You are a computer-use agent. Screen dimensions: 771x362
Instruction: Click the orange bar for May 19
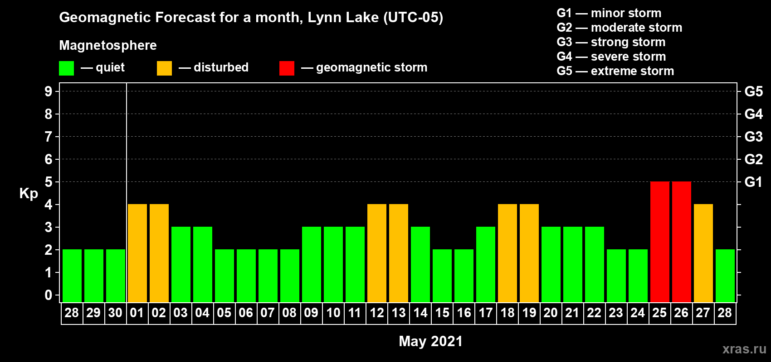click(x=529, y=253)
